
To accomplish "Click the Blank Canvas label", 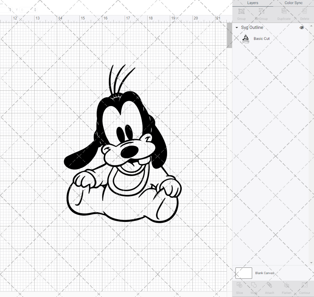I will coord(265,273).
